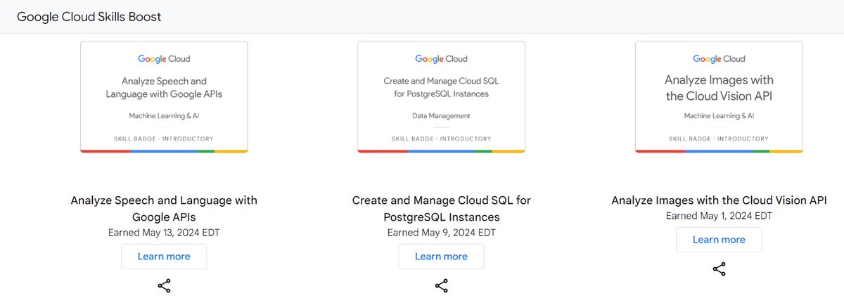This screenshot has width=844, height=303.
Task: Click Learn more under Analyze Speech and Language
Action: (164, 257)
